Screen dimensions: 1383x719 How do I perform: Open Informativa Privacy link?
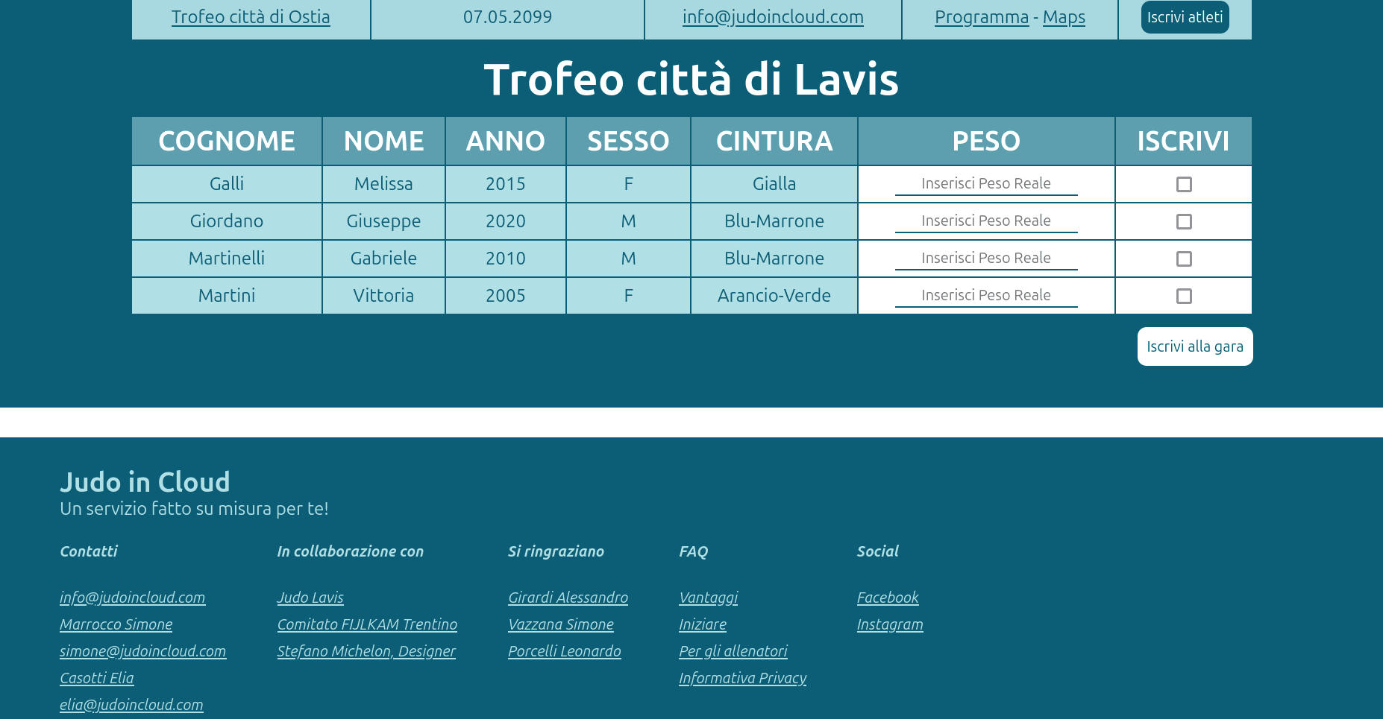742,678
